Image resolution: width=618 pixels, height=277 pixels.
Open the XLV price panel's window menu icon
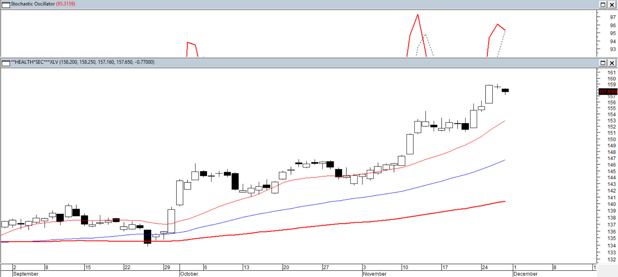pos(6,63)
